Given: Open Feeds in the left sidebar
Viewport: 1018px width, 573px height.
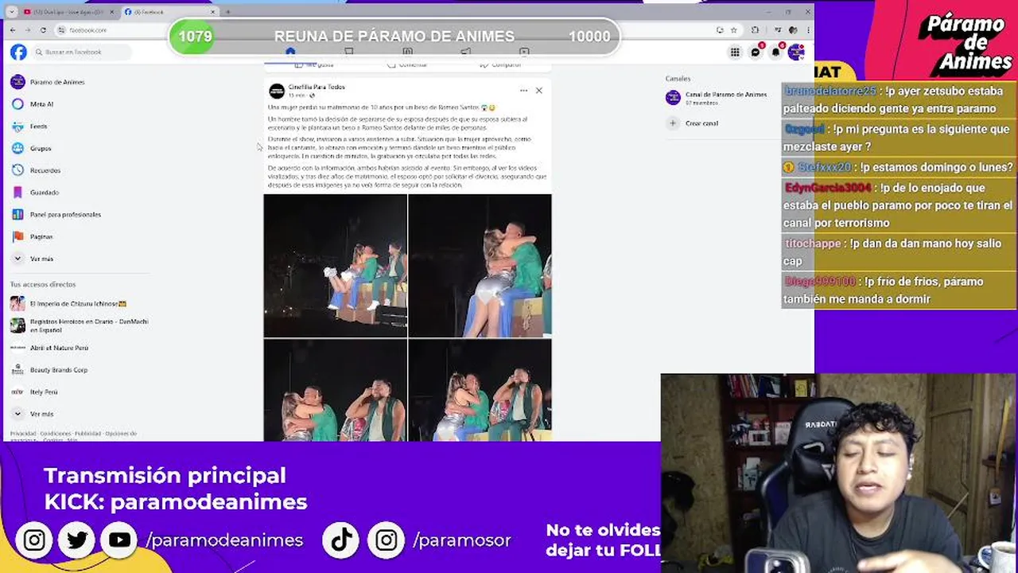Looking at the screenshot, I should point(29,127).
